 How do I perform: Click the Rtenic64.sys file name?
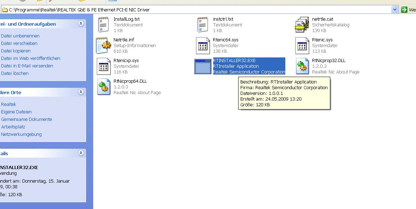click(226, 40)
